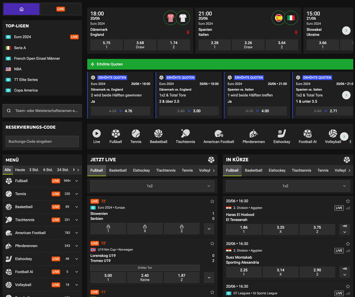Open Serie A in Top-Ligen
Viewport: 355px width, 297px height.
(20, 48)
